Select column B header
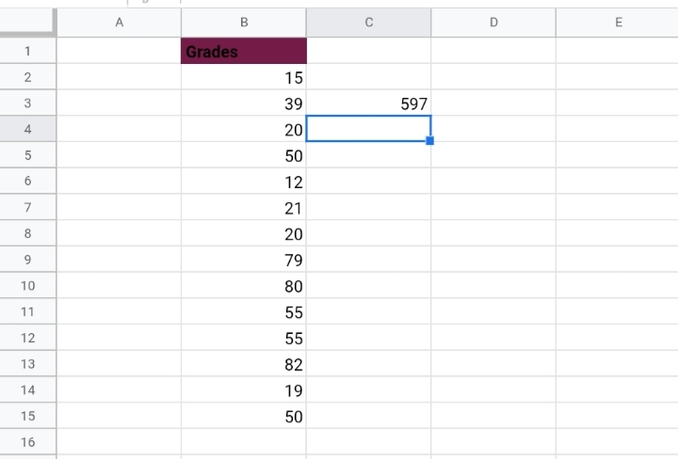Screen dimensions: 678x459 [244, 23]
